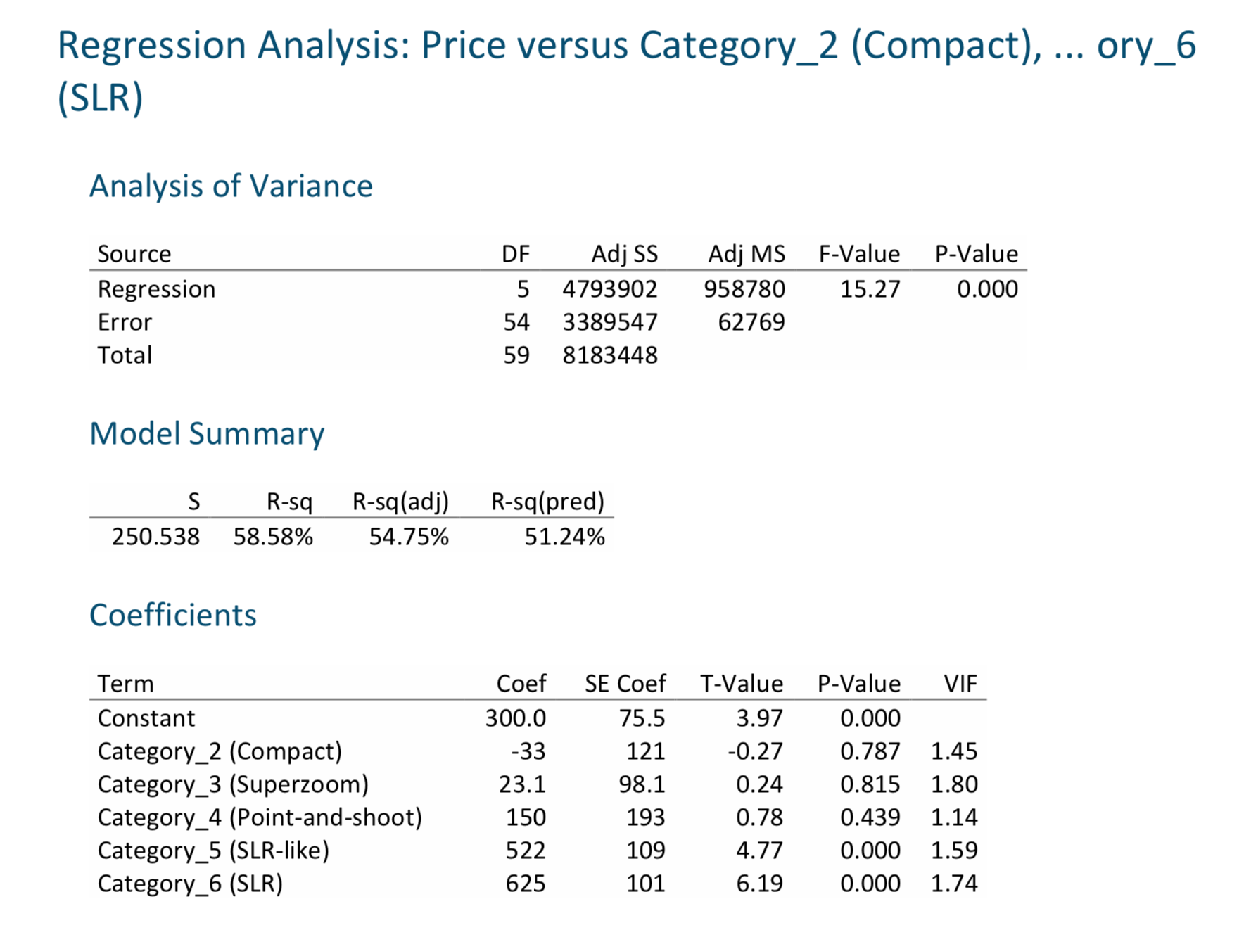Select the Category_6 (SLR) coefficient 625
This screenshot has height=930, width=1251.
pyautogui.click(x=526, y=884)
